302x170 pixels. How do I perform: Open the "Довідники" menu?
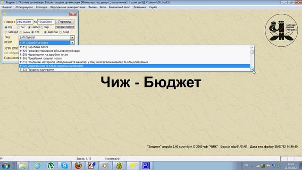pyautogui.click(x=140, y=7)
